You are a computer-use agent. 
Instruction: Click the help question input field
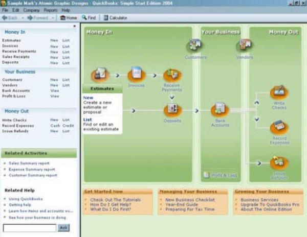[30, 228]
